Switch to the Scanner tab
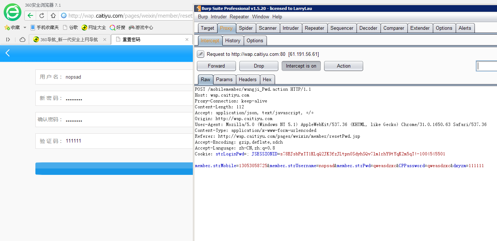The height and width of the screenshot is (241, 497). 268,28
